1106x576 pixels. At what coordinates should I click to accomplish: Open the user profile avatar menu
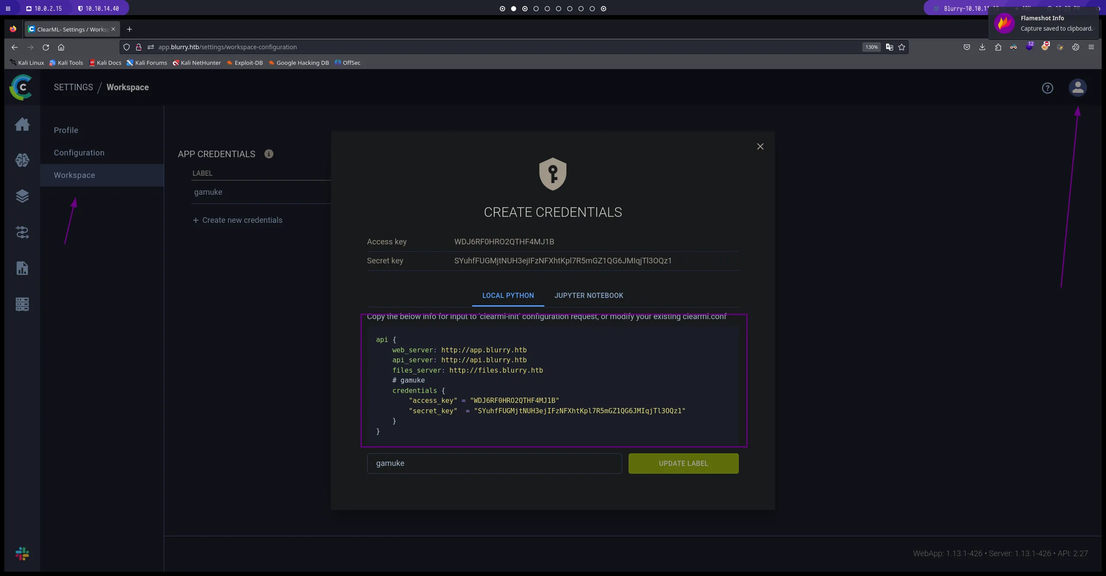click(x=1077, y=88)
